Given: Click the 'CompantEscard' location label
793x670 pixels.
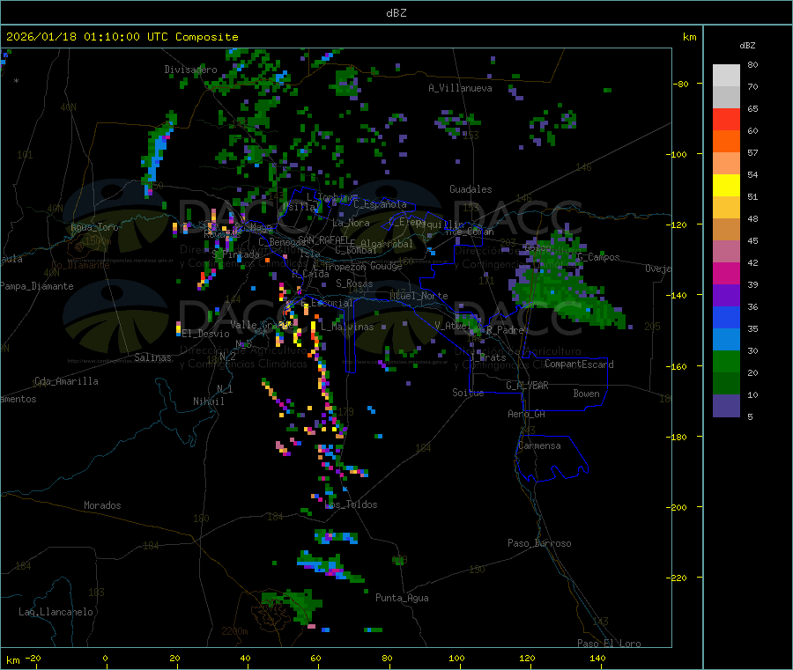Looking at the screenshot, I should tap(579, 364).
